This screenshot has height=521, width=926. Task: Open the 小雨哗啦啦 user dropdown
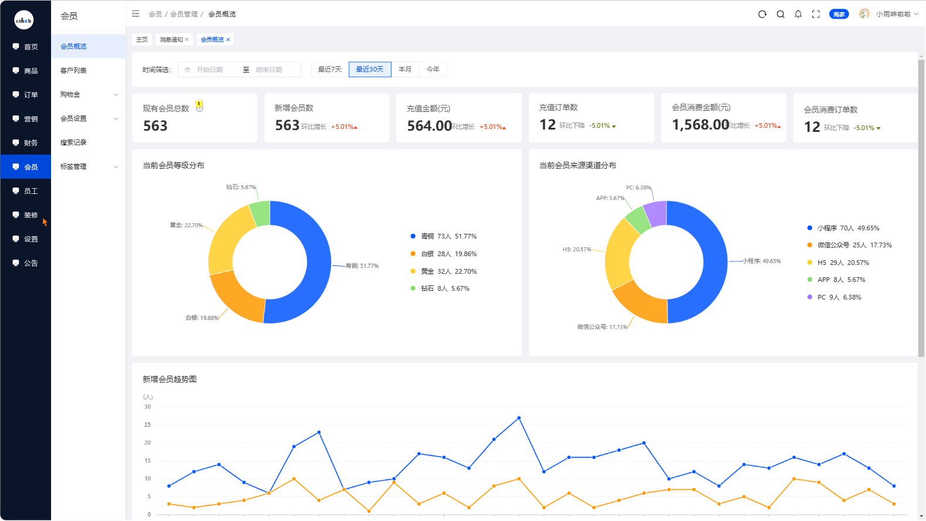coord(893,14)
